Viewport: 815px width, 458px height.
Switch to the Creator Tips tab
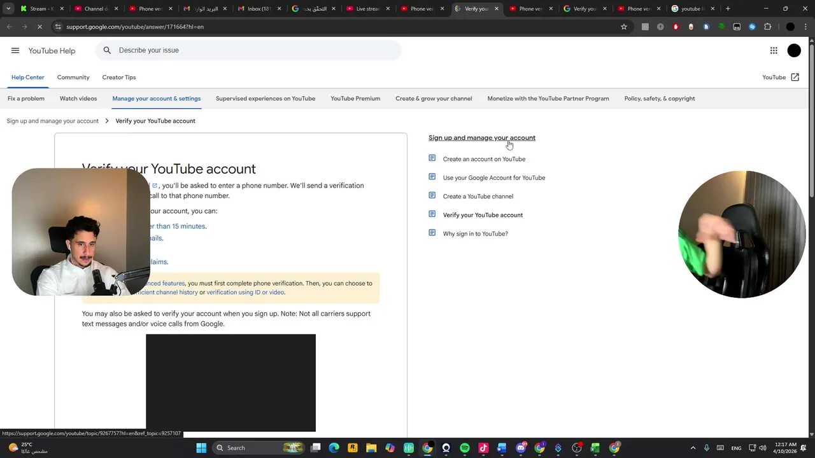119,77
